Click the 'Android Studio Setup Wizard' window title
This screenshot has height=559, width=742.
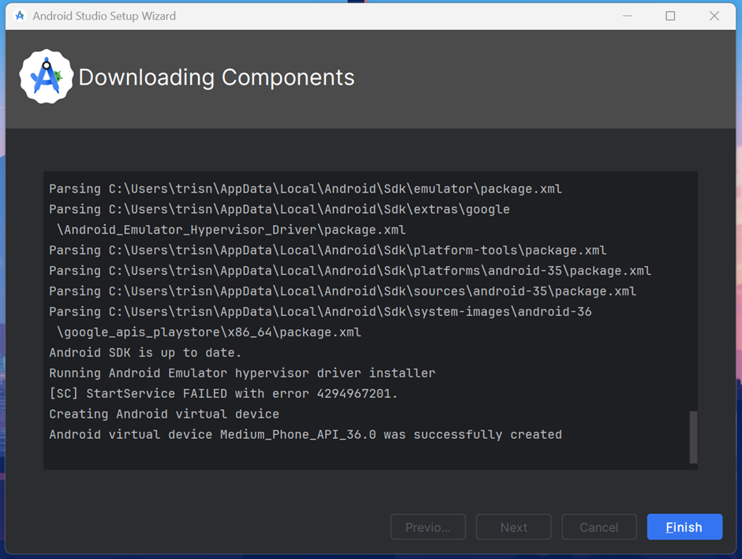(x=104, y=16)
